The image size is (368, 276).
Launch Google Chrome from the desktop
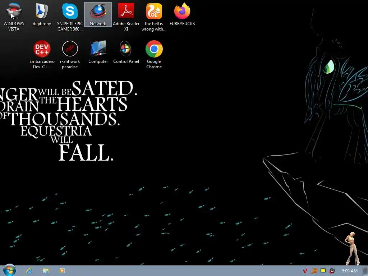(154, 55)
